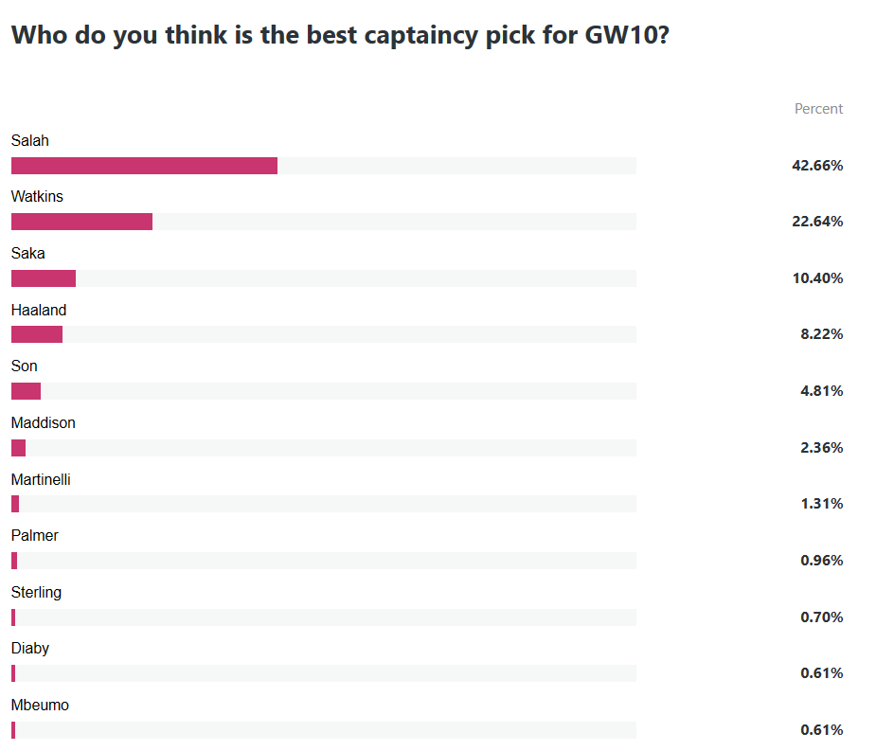Select the Watkins option label

click(37, 197)
